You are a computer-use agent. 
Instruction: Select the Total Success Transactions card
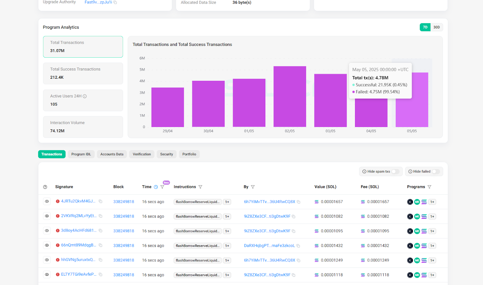tap(83, 73)
